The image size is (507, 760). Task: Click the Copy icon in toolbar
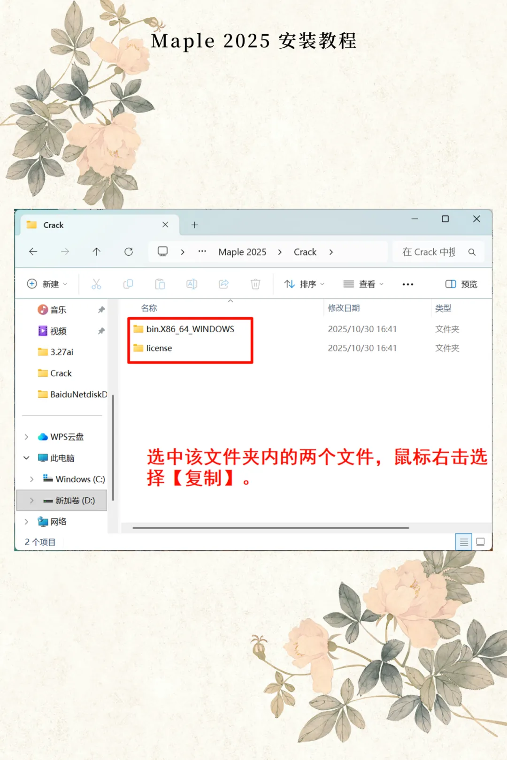point(128,284)
